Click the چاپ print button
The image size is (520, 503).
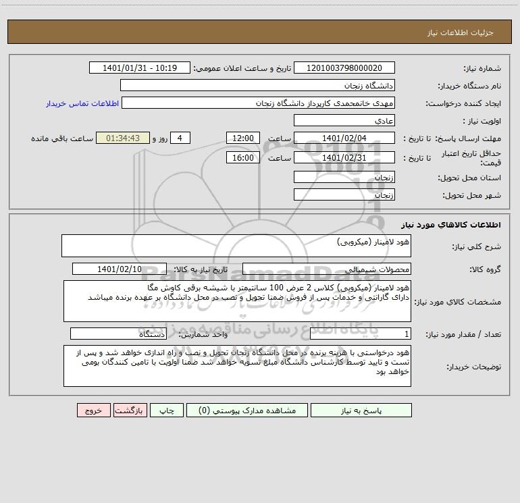pos(167,410)
